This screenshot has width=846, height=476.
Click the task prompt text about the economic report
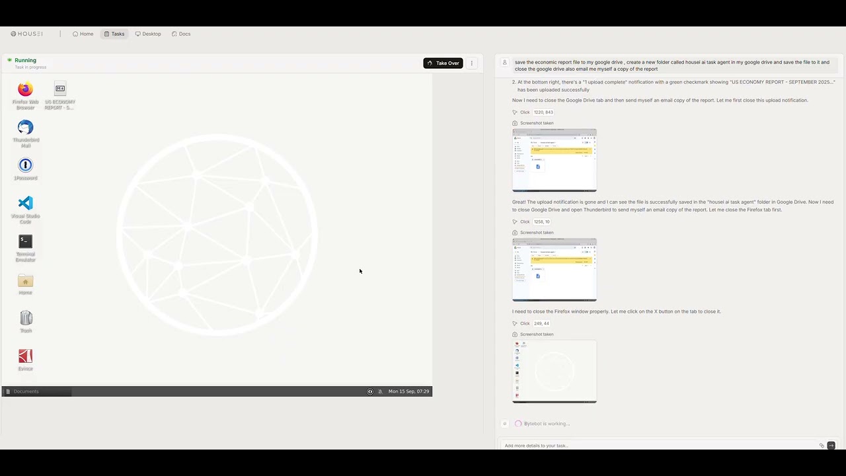pos(672,65)
